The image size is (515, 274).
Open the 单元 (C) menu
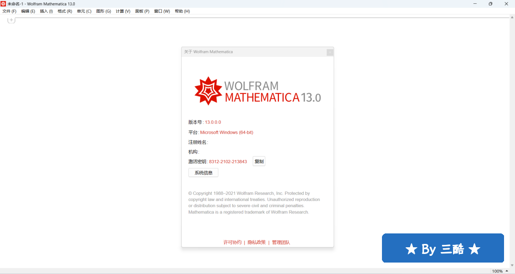click(84, 11)
